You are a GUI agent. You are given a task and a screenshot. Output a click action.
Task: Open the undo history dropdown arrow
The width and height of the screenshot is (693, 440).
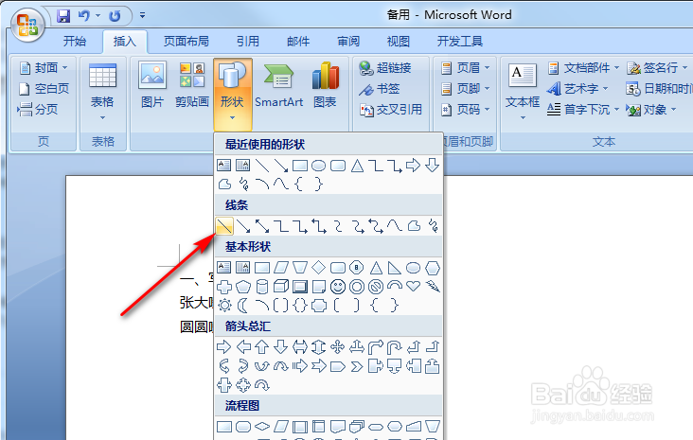(x=98, y=16)
